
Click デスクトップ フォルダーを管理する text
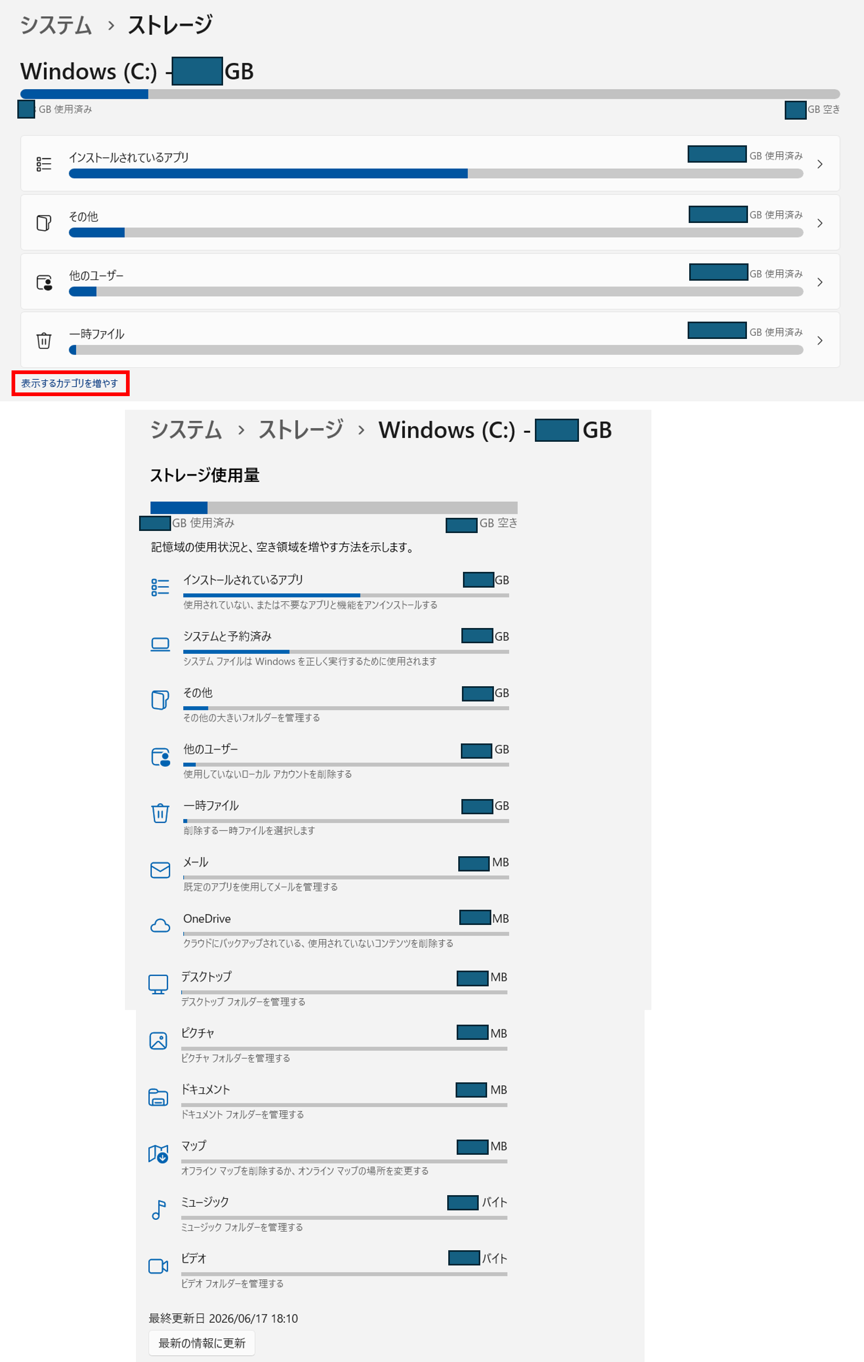pyautogui.click(x=244, y=1002)
